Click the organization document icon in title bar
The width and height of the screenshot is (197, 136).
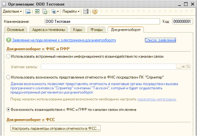click(x=4, y=4)
